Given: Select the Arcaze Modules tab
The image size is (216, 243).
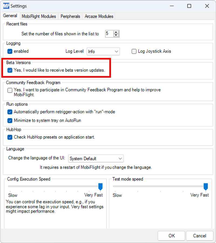Looking at the screenshot, I should pyautogui.click(x=99, y=16).
